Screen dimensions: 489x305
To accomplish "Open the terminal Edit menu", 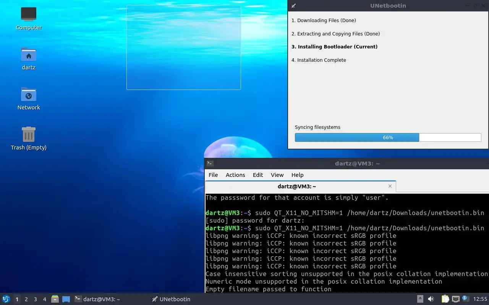I will coord(258,175).
